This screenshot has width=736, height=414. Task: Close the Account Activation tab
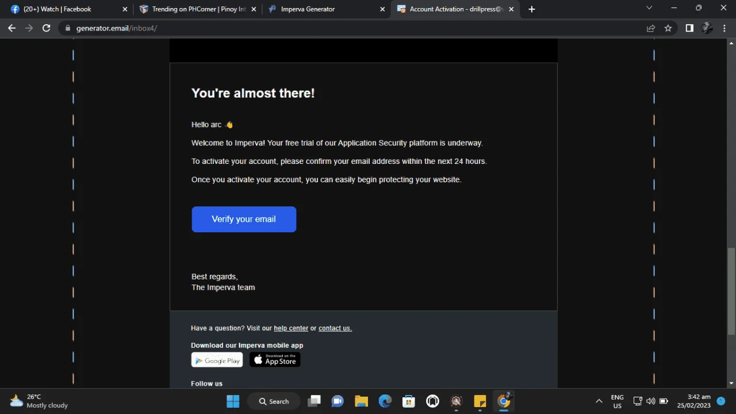pyautogui.click(x=512, y=9)
